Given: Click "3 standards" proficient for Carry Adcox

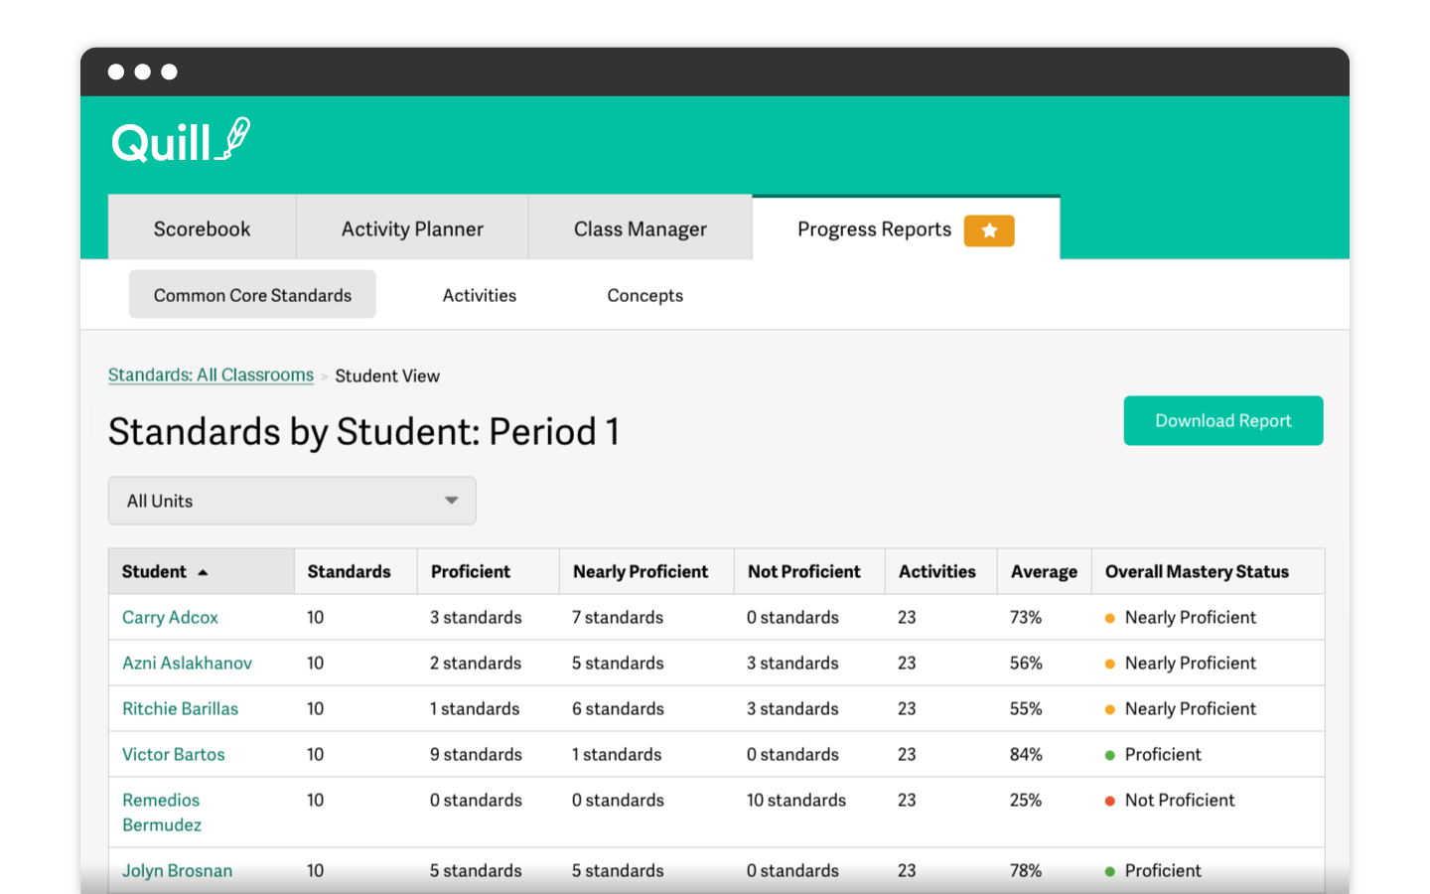Looking at the screenshot, I should 476,617.
